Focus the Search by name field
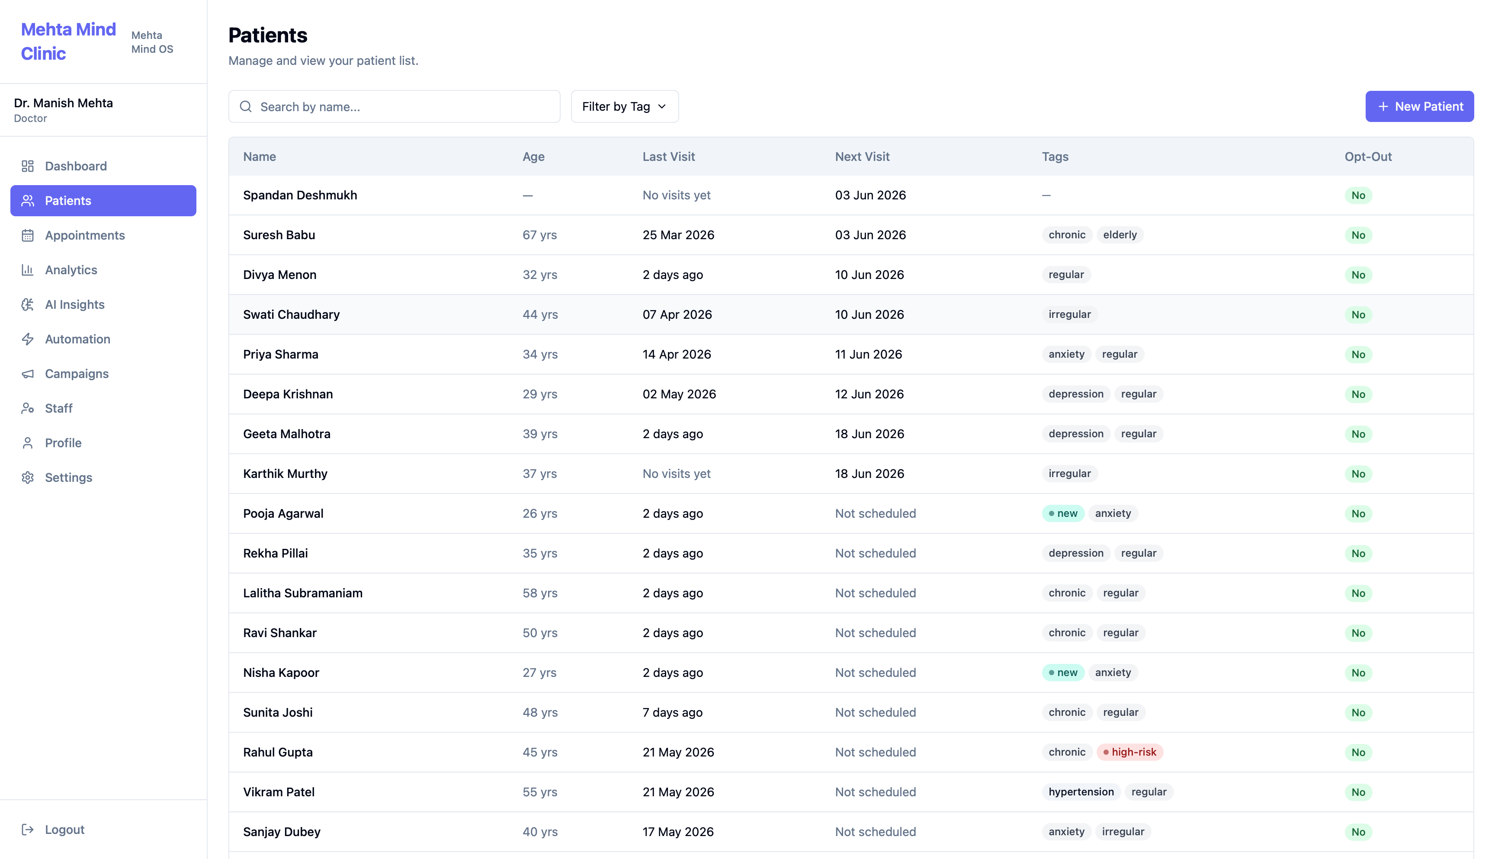The width and height of the screenshot is (1495, 859). [x=394, y=107]
